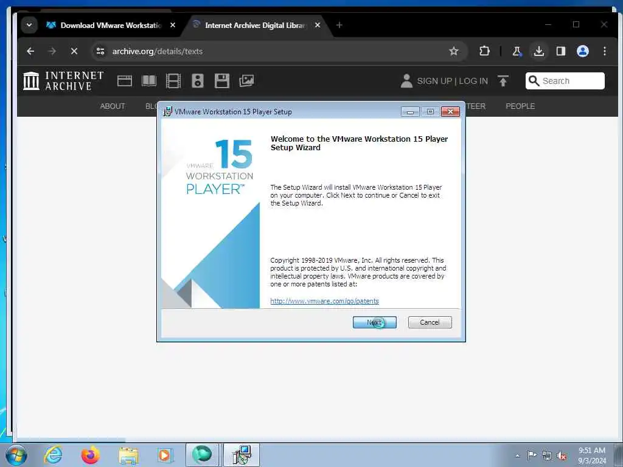Click SIGN UP on Internet Archive
623x467 pixels.
click(434, 81)
